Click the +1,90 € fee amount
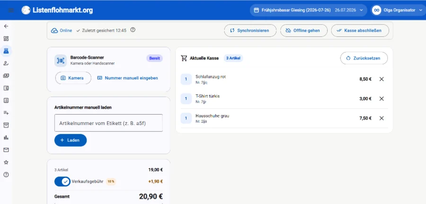Viewport: 426px width, 204px height. 155,181
